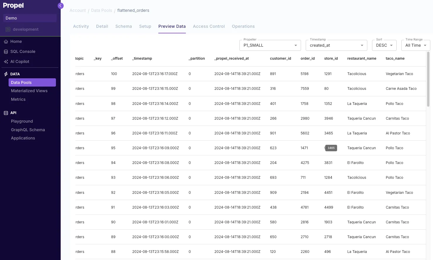Select the Preview Data tab
This screenshot has height=260, width=433.
coord(172,26)
